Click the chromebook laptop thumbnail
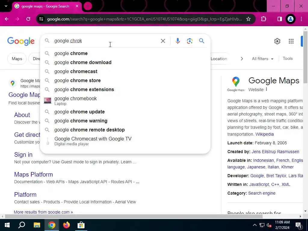 pos(47,100)
